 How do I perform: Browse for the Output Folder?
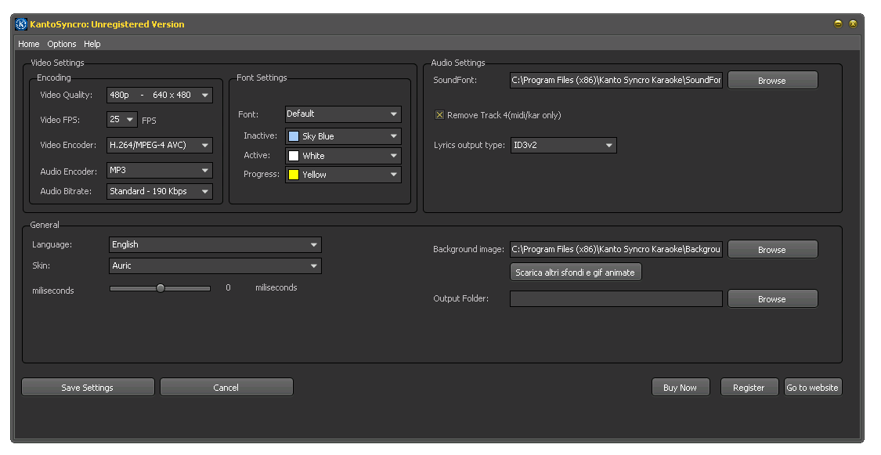point(773,299)
